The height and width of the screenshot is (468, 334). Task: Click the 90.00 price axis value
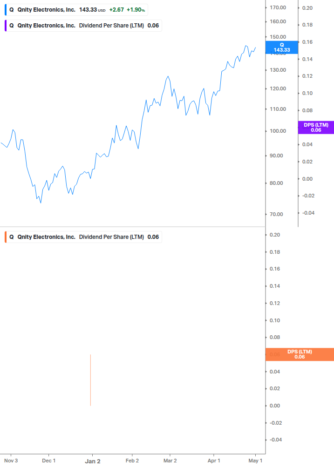pos(276,156)
